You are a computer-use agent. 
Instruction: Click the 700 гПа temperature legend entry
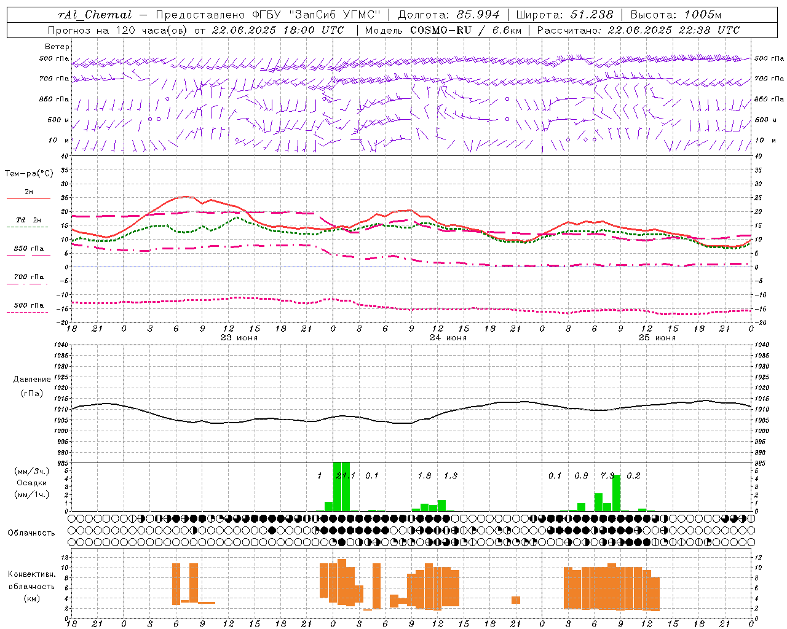(29, 277)
